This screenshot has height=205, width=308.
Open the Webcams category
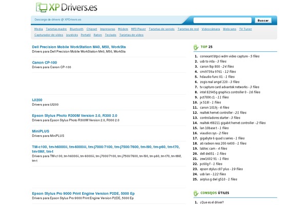229,29
